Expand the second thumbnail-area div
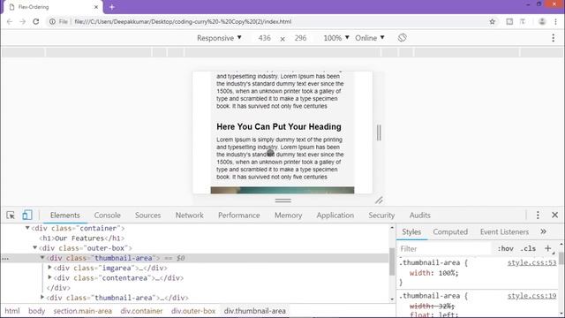The width and height of the screenshot is (565, 318). tap(42, 298)
